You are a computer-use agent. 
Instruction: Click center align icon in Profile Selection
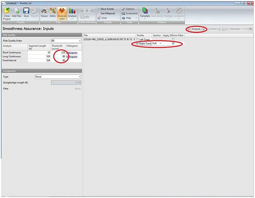(87, 11)
